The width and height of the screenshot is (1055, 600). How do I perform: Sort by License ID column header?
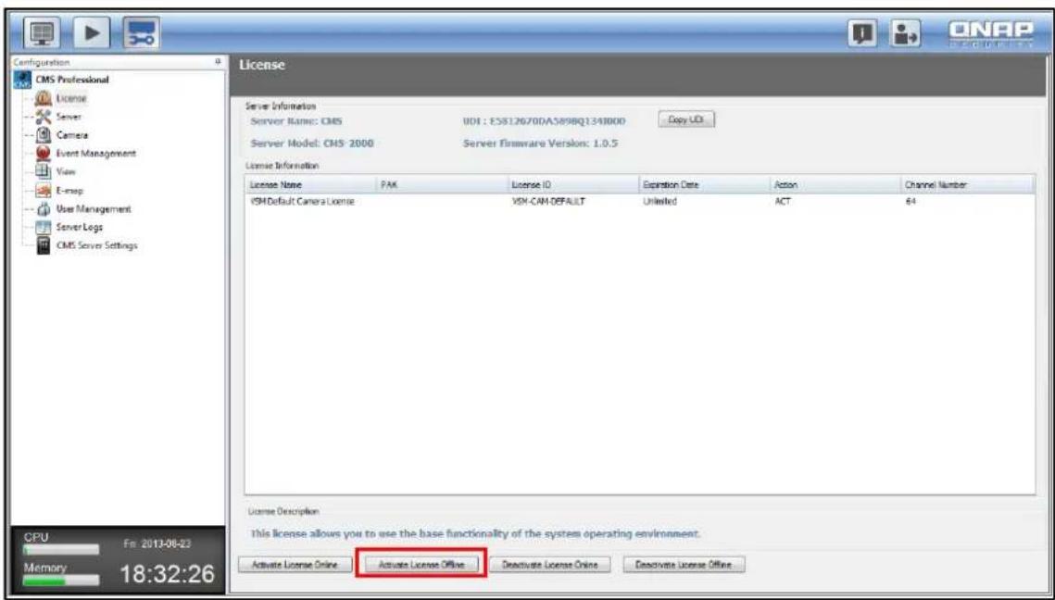(574, 184)
